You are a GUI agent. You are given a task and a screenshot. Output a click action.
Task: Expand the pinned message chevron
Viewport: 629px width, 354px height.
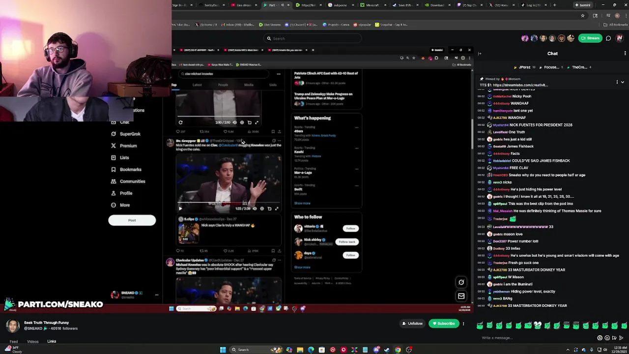pos(622,82)
